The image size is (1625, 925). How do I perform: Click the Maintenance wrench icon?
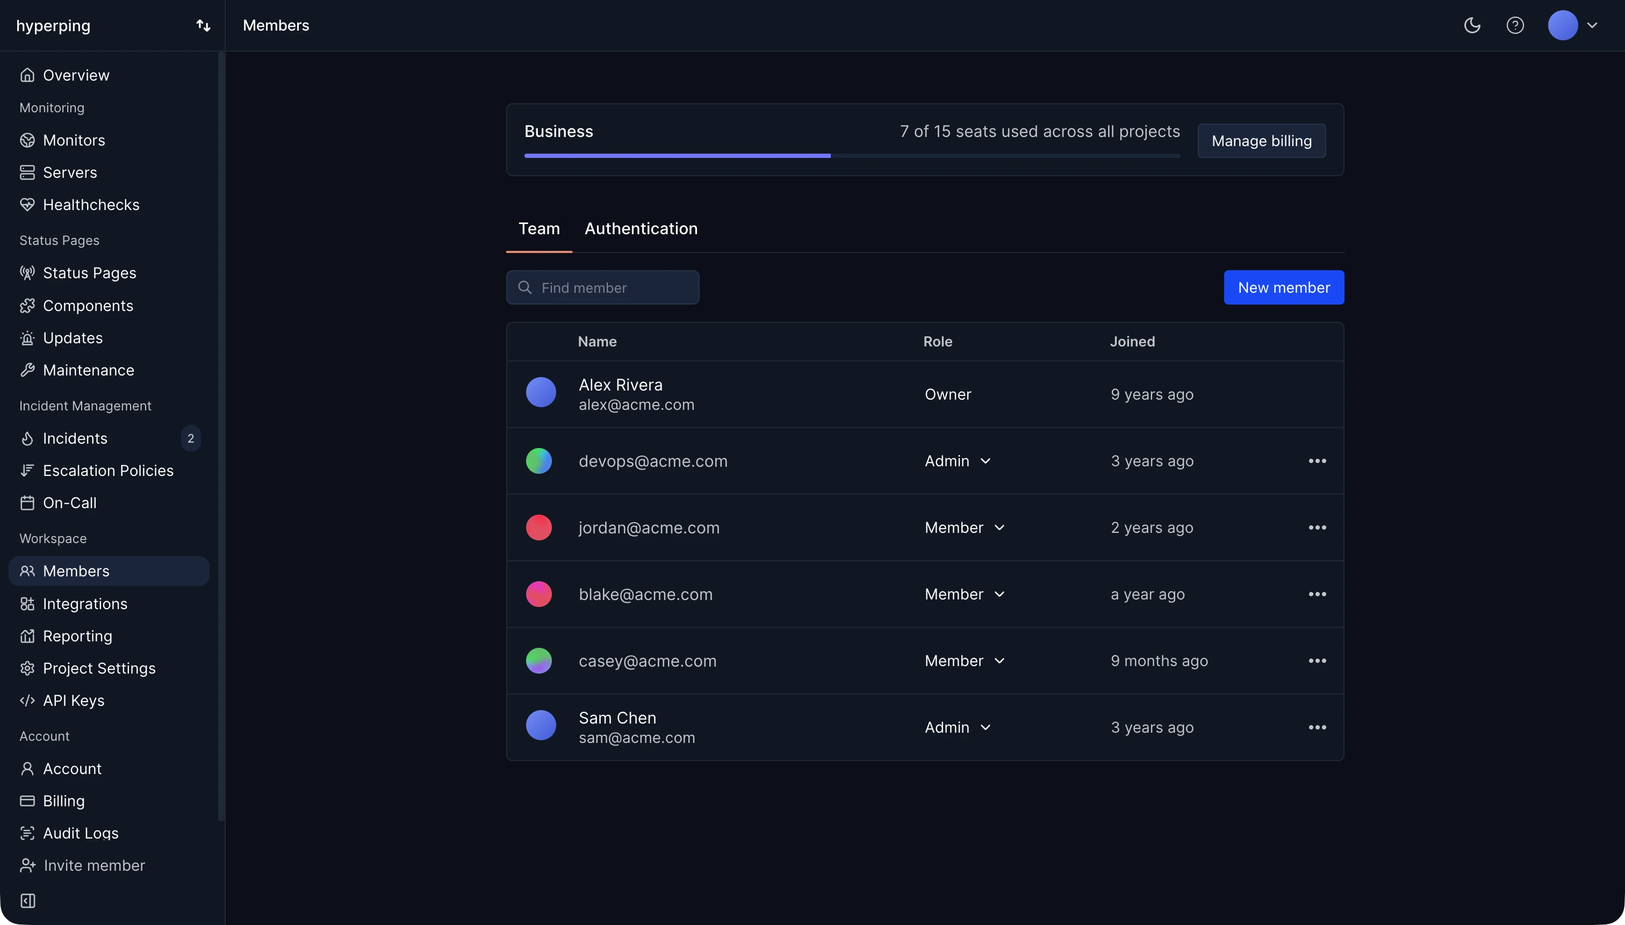(27, 370)
